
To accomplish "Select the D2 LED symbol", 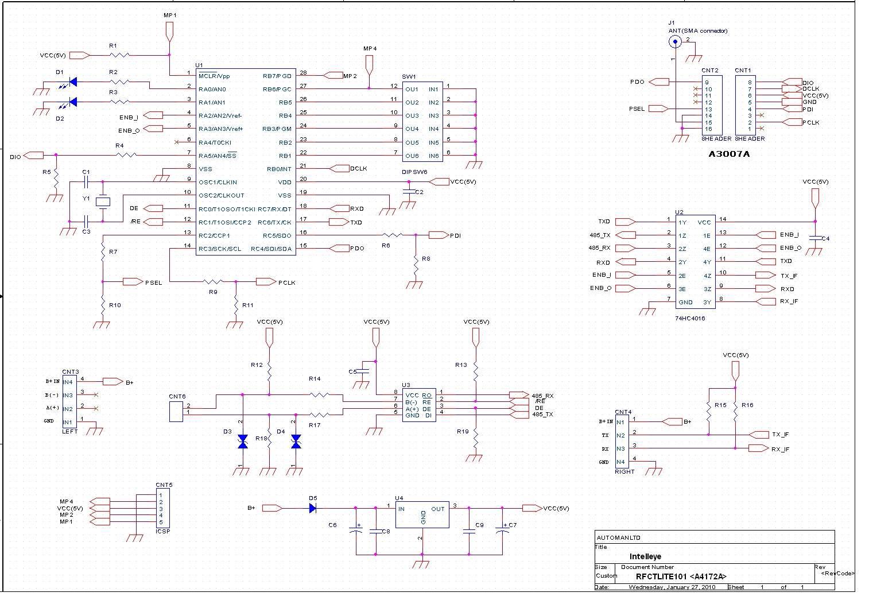I will click(72, 102).
